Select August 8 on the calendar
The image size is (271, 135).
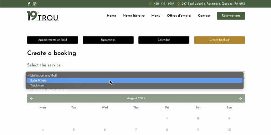pos(167,130)
